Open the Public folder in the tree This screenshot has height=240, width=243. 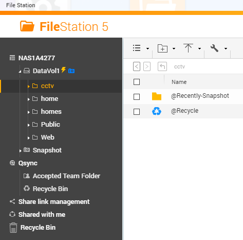pyautogui.click(x=50, y=125)
